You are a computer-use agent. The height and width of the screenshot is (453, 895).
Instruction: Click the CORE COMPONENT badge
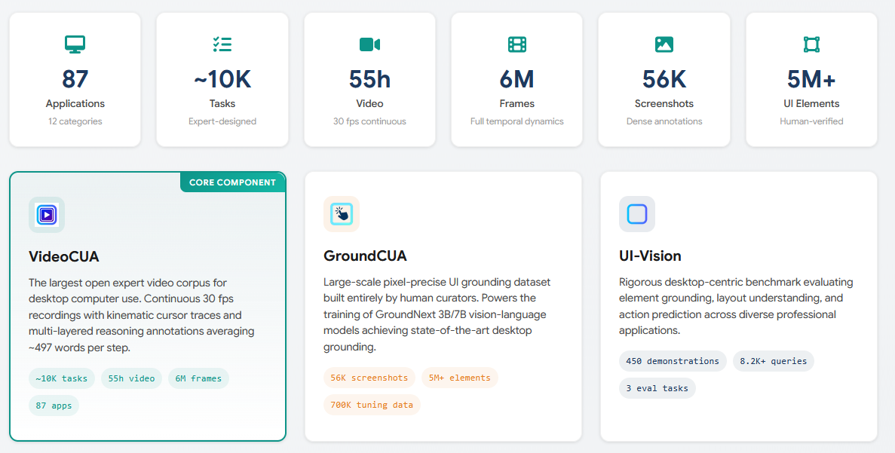232,182
